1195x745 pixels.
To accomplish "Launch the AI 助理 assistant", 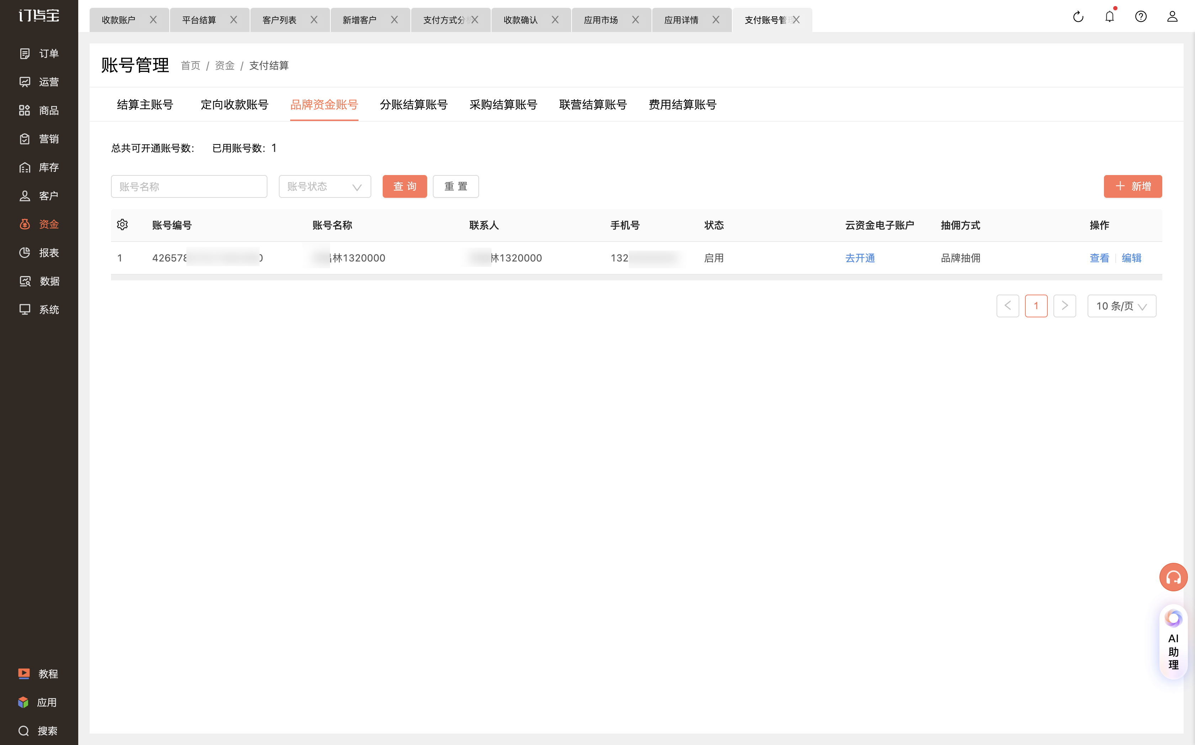I will click(x=1173, y=641).
